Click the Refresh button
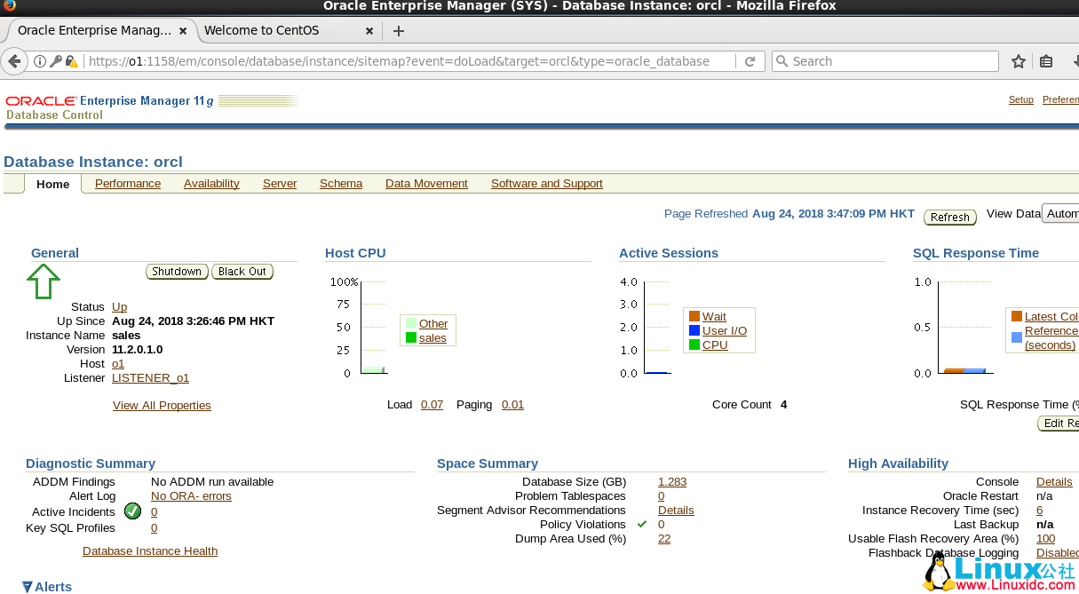1079x594 pixels. 949,217
